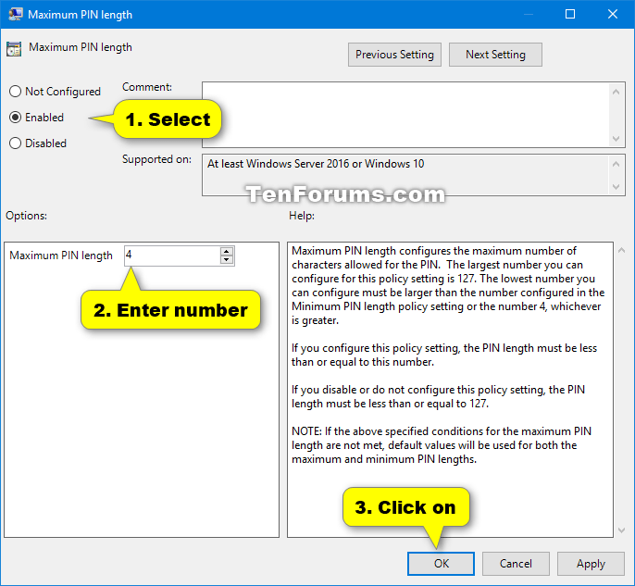
Task: Click the policy setting icon beside heading
Action: tap(14, 49)
